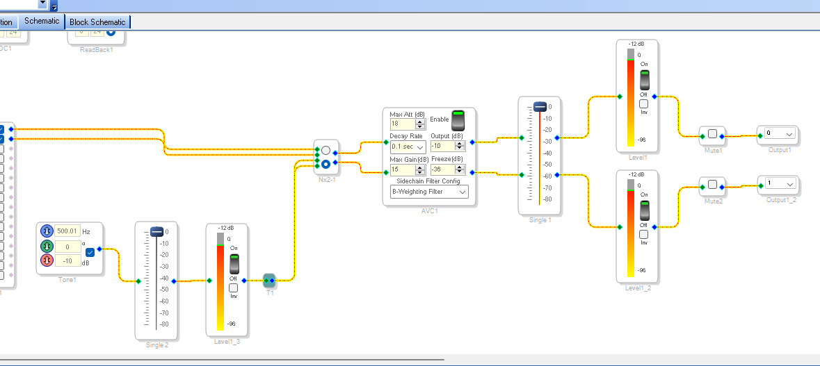This screenshot has width=820, height=366.
Task: Flip the Level1 On/Off switch
Action: click(644, 79)
